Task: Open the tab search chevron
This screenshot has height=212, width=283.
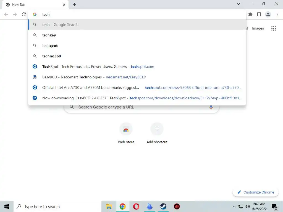Action: coord(239,4)
